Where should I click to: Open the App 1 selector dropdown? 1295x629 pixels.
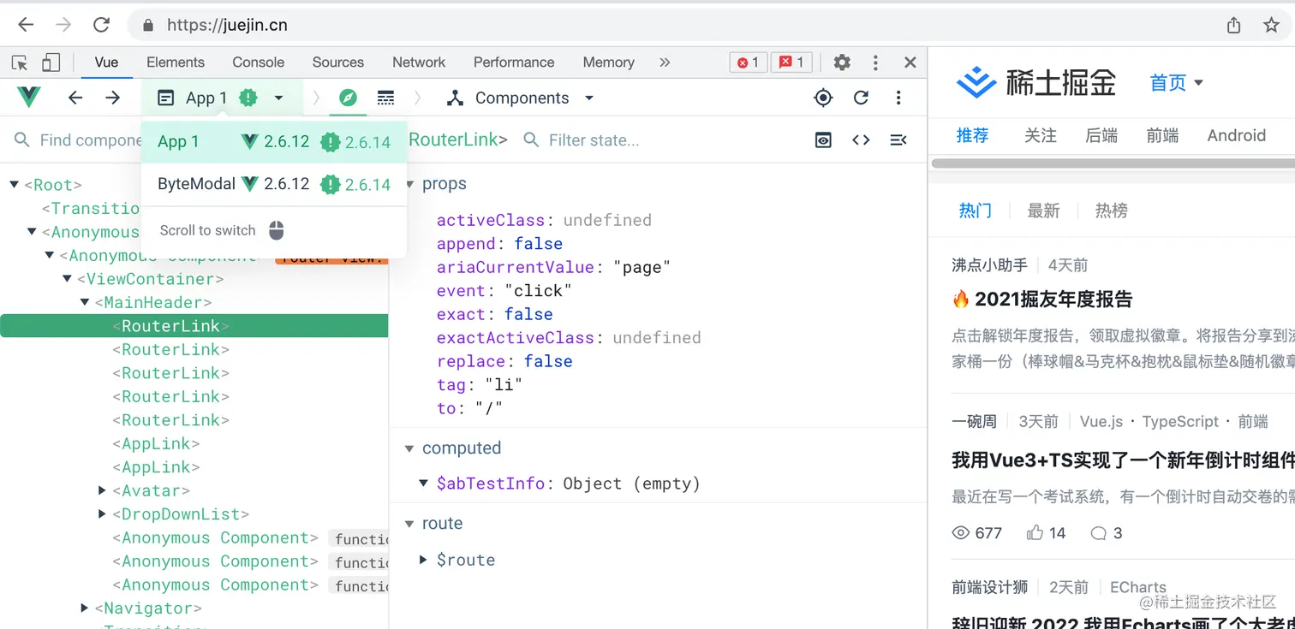click(222, 98)
